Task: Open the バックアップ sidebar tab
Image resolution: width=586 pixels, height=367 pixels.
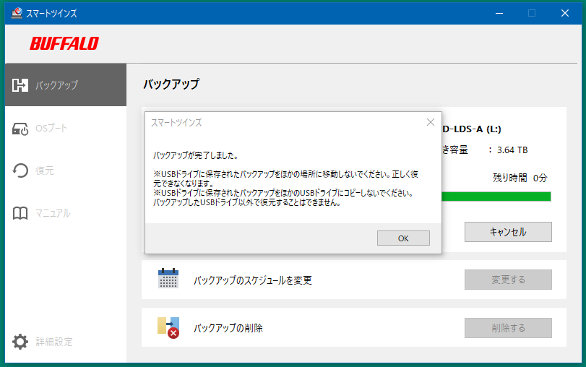Action: tap(66, 85)
